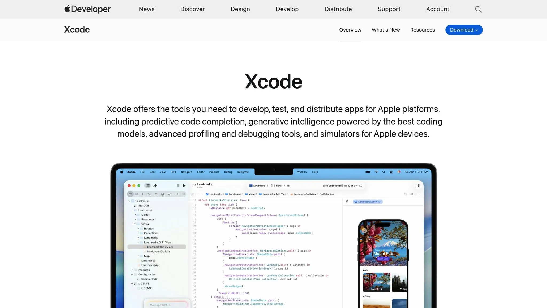Open Spotlight search in the Apple Developer header

coord(478,9)
